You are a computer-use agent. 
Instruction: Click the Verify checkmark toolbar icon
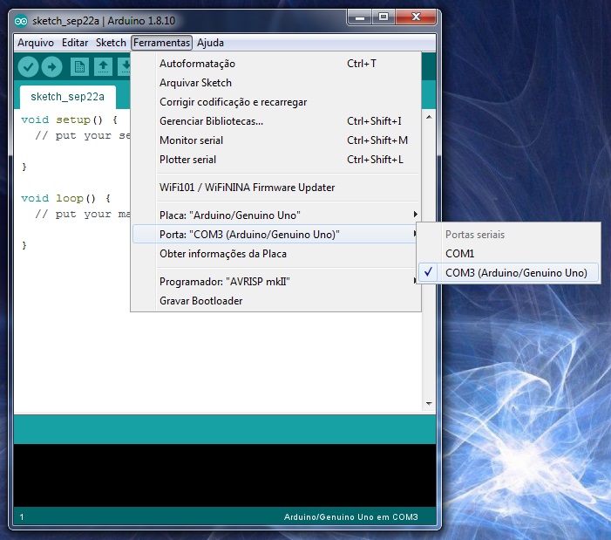pos(29,66)
